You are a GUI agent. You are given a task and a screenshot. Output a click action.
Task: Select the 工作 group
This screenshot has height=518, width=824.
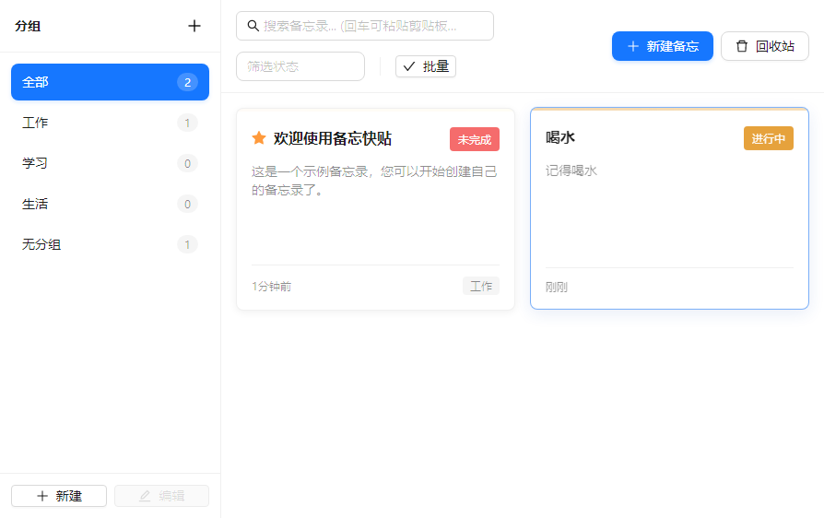(x=110, y=123)
